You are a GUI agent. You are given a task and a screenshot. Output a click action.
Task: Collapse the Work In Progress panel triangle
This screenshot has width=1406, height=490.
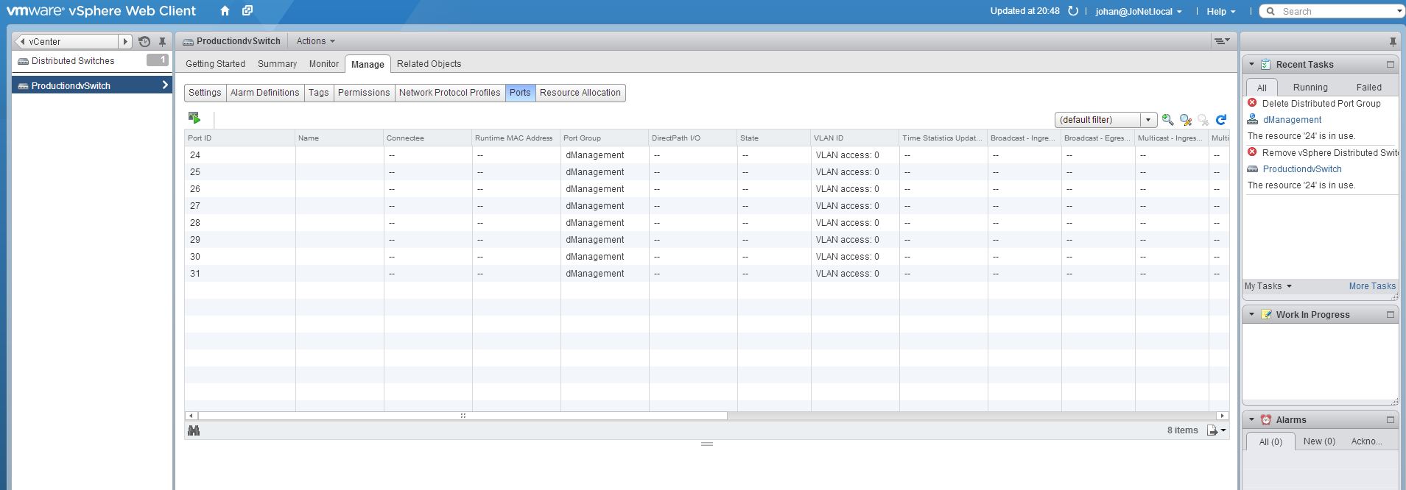[1251, 315]
